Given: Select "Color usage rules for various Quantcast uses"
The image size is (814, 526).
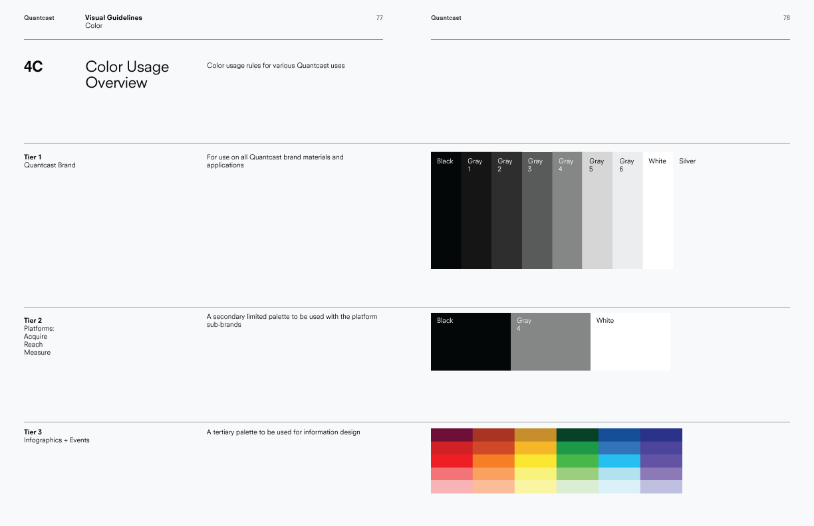Looking at the screenshot, I should (276, 66).
